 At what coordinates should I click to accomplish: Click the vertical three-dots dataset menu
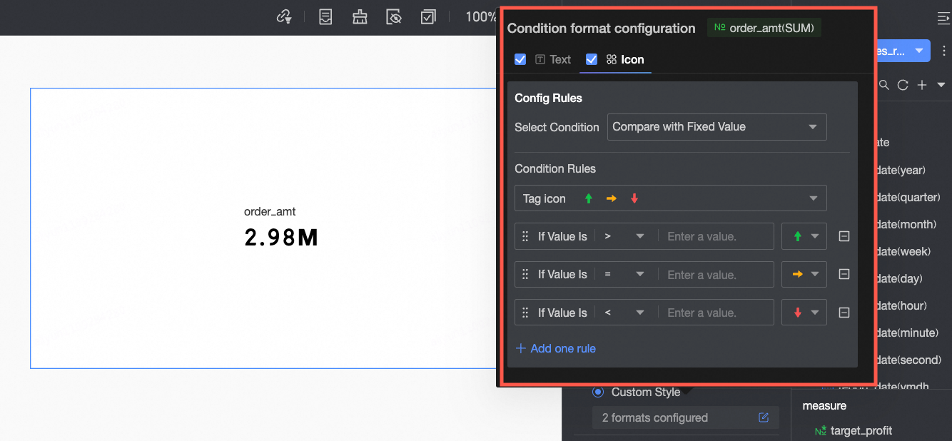pos(944,51)
